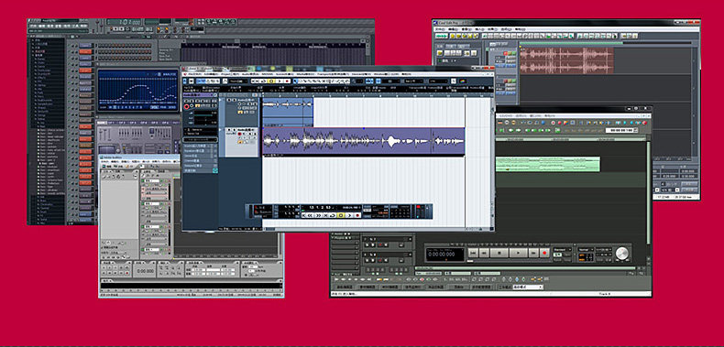Toggle Cycle on Cubase floating transport panel
Image resolution: width=724 pixels, height=347 pixels.
pos(333,215)
